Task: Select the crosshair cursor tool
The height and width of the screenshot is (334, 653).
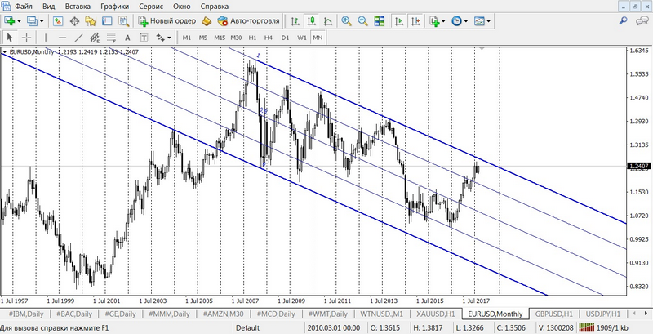Action: point(27,38)
